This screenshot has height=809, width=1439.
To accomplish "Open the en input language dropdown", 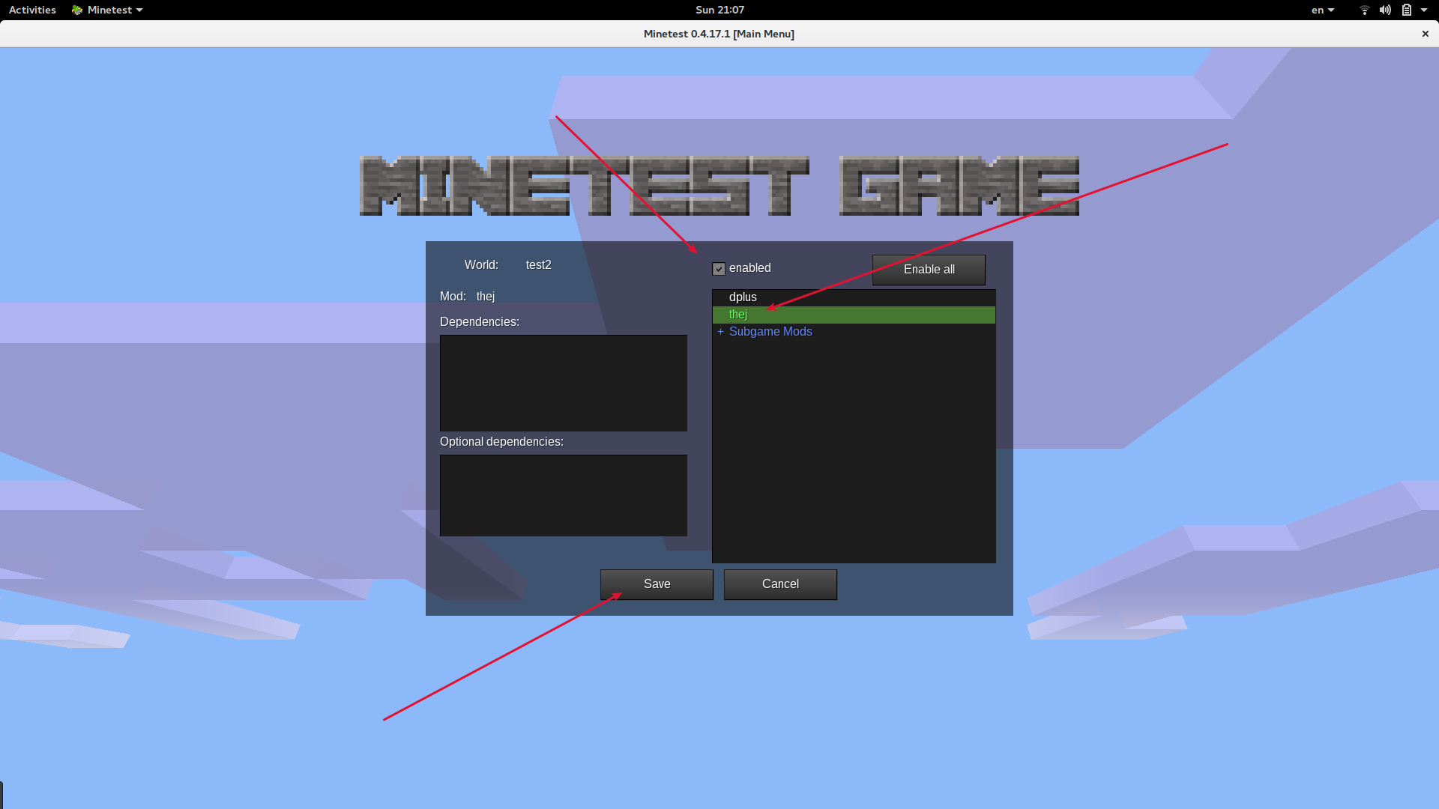I will [1323, 10].
